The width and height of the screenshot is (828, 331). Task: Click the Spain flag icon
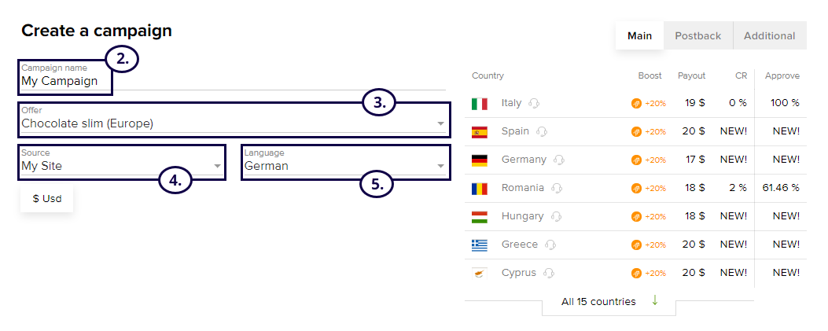(x=480, y=131)
